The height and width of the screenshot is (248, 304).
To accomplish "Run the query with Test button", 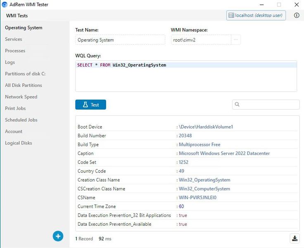I will pos(90,105).
